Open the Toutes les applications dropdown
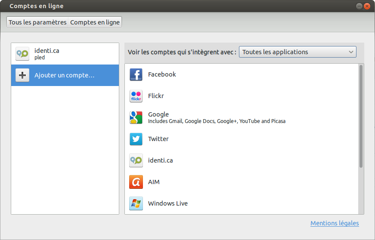This screenshot has height=240, width=375. point(298,52)
